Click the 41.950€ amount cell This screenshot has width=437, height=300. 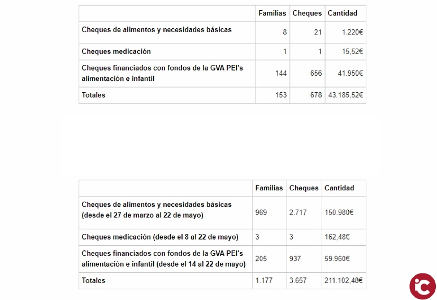[351, 73]
